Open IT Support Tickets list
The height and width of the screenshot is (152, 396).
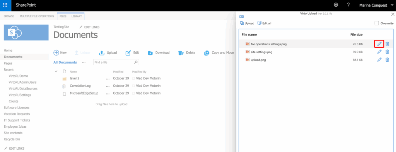point(17,120)
